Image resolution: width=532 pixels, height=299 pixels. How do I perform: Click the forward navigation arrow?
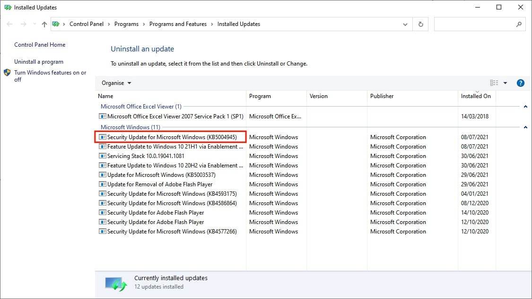[x=23, y=24]
